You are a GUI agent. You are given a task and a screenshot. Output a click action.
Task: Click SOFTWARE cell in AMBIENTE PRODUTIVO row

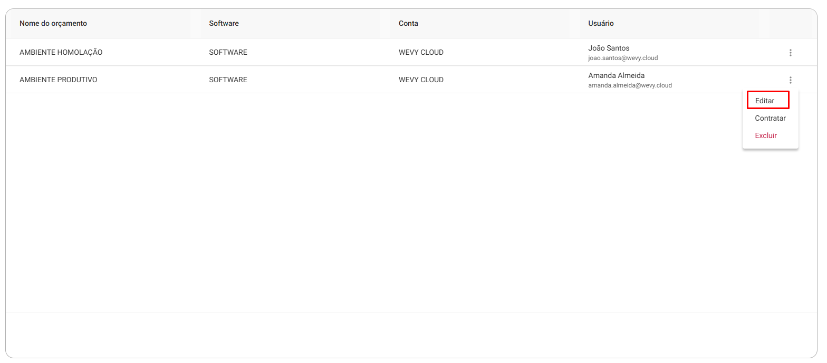point(228,80)
